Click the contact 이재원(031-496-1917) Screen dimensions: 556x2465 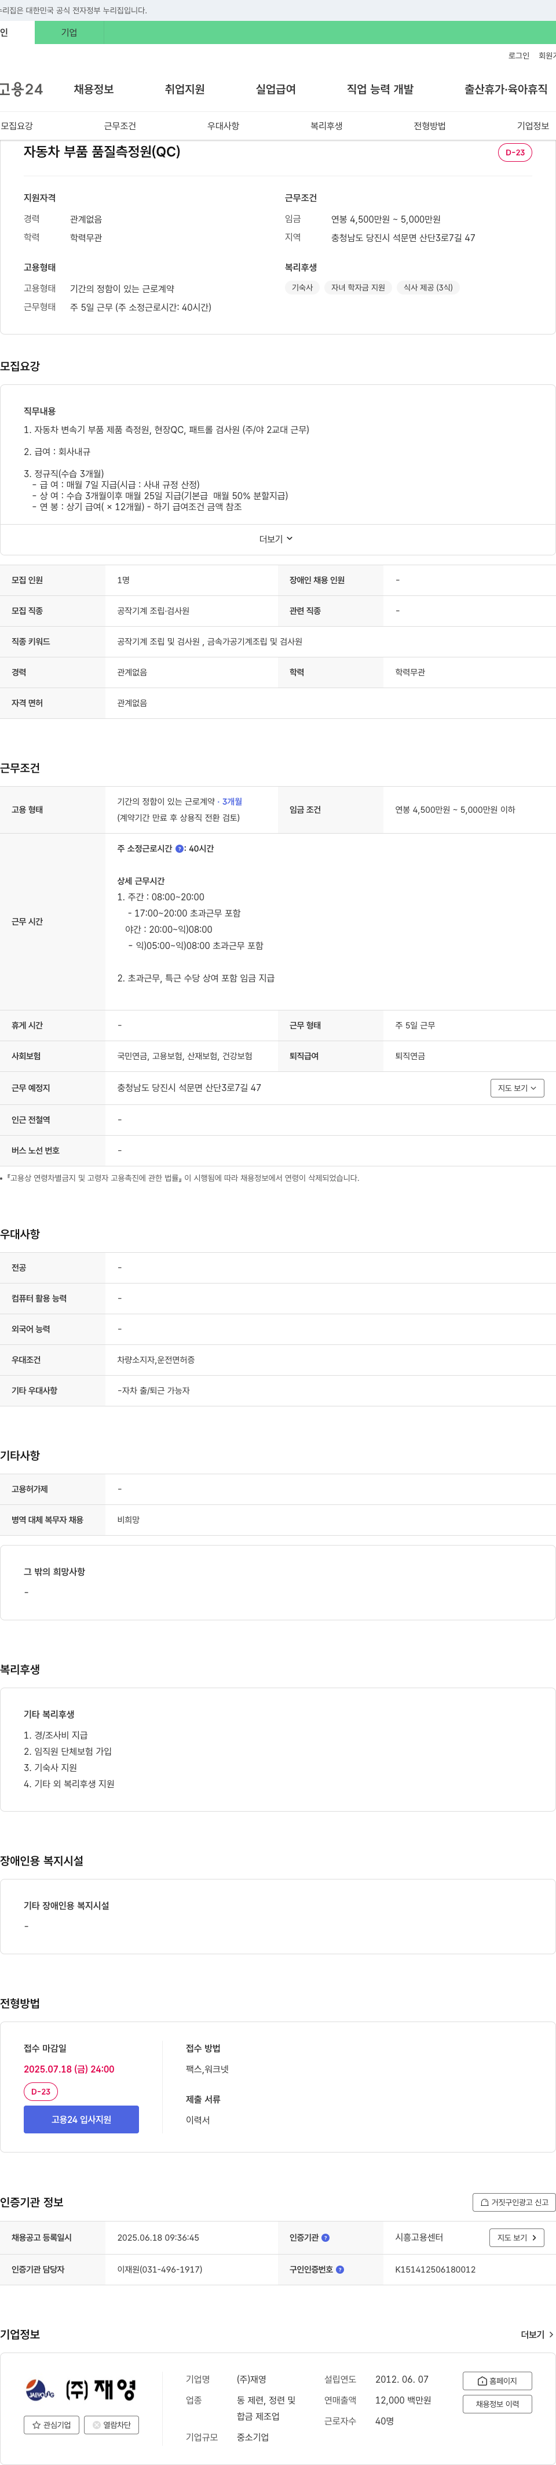point(159,2270)
